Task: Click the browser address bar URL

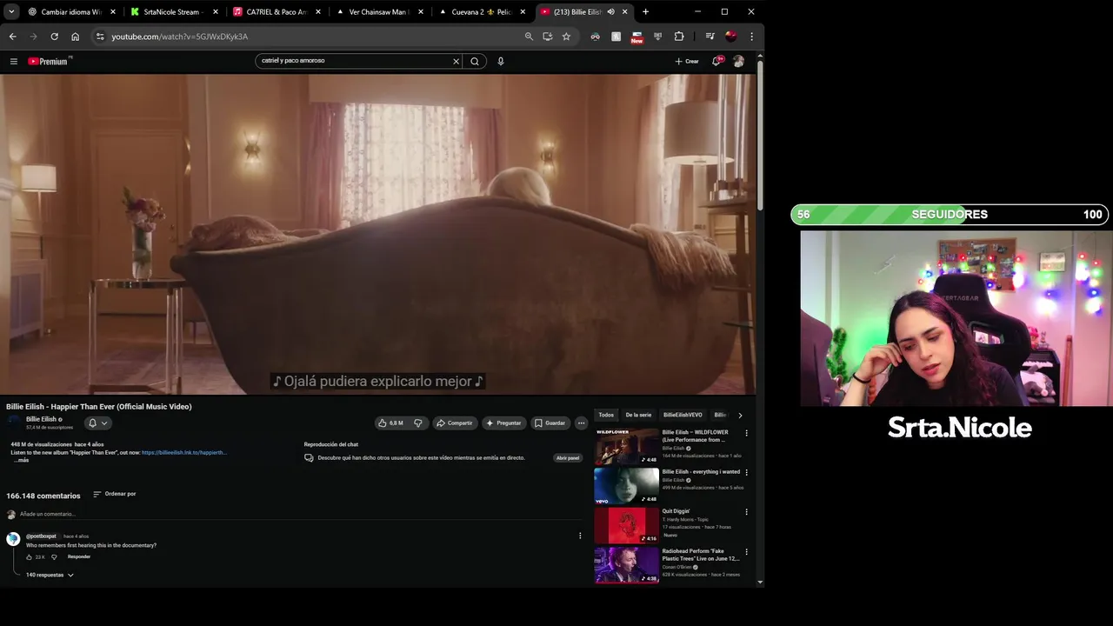Action: [179, 37]
